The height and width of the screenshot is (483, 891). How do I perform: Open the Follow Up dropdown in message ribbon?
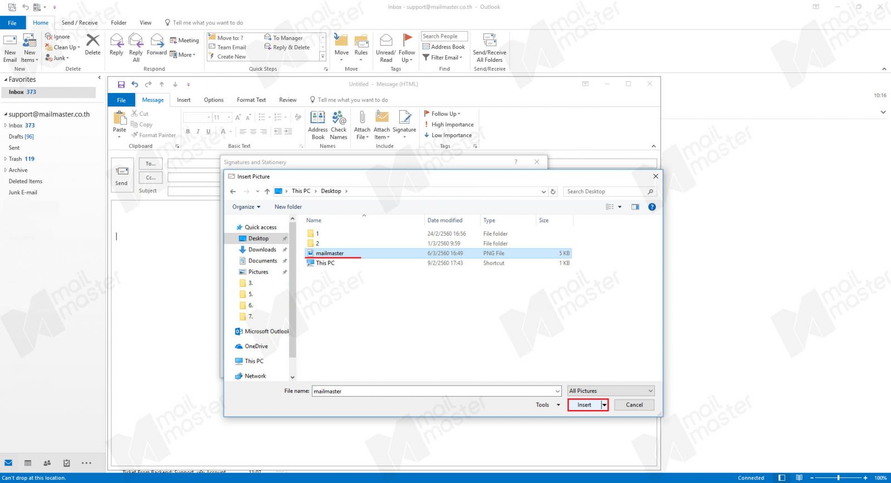click(x=442, y=114)
